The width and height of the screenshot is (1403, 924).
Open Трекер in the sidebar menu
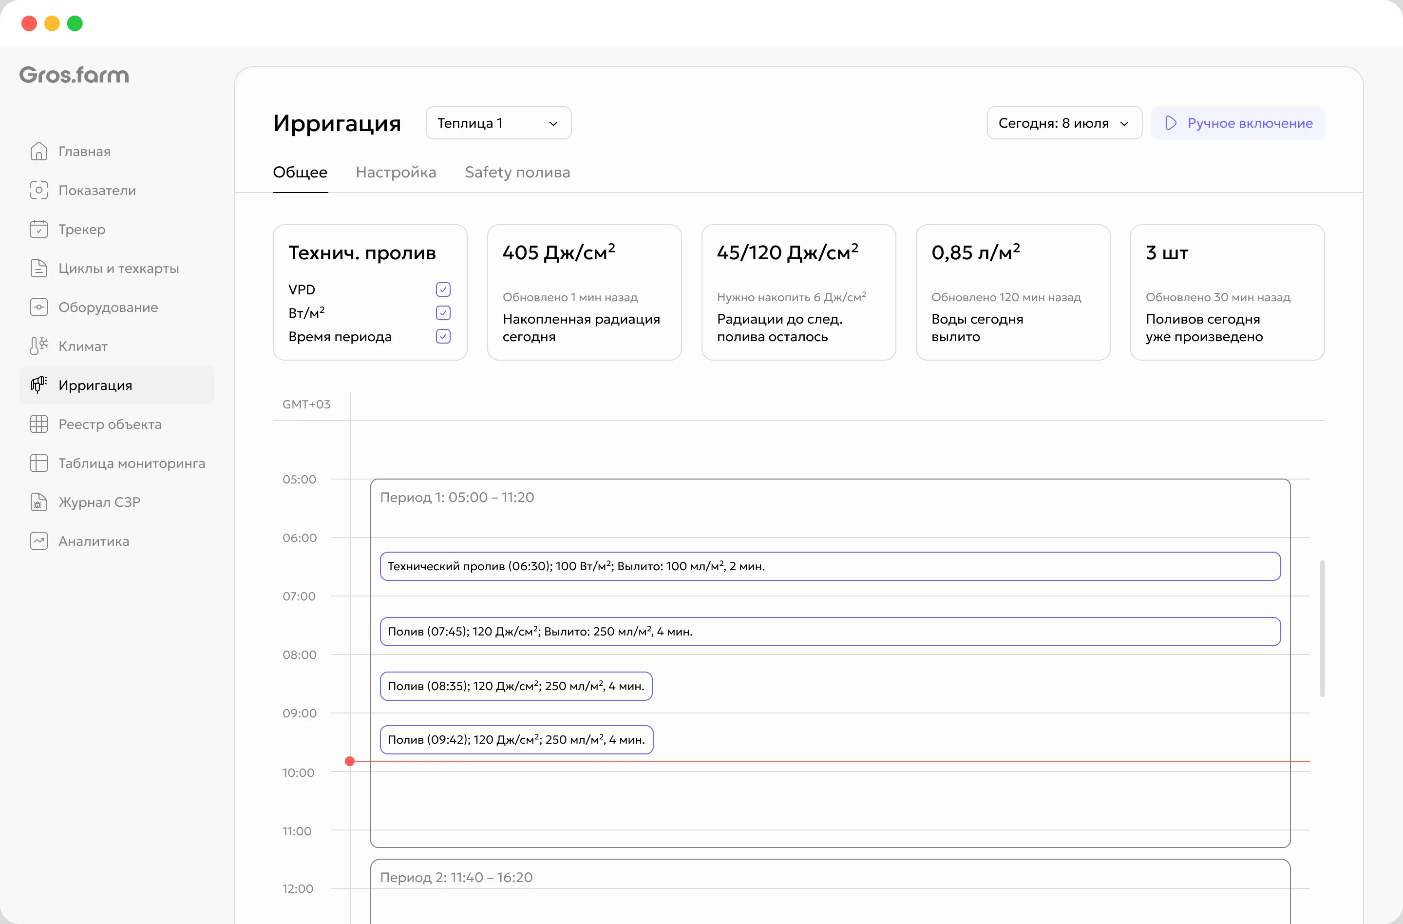coord(117,230)
